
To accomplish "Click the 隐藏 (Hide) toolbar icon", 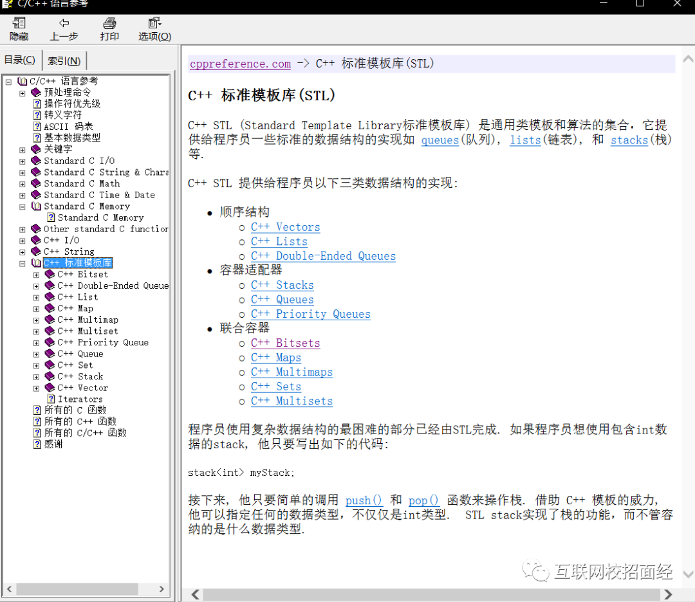I will tap(19, 23).
